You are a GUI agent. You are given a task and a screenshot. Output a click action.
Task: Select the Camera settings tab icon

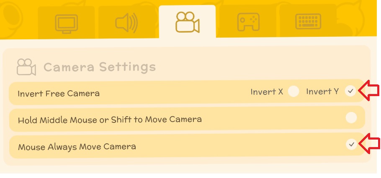[187, 22]
